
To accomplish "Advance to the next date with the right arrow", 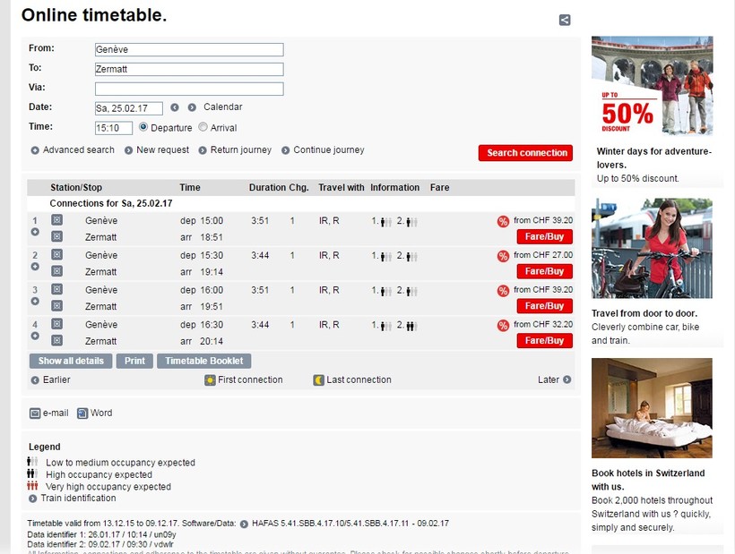I will coord(192,107).
